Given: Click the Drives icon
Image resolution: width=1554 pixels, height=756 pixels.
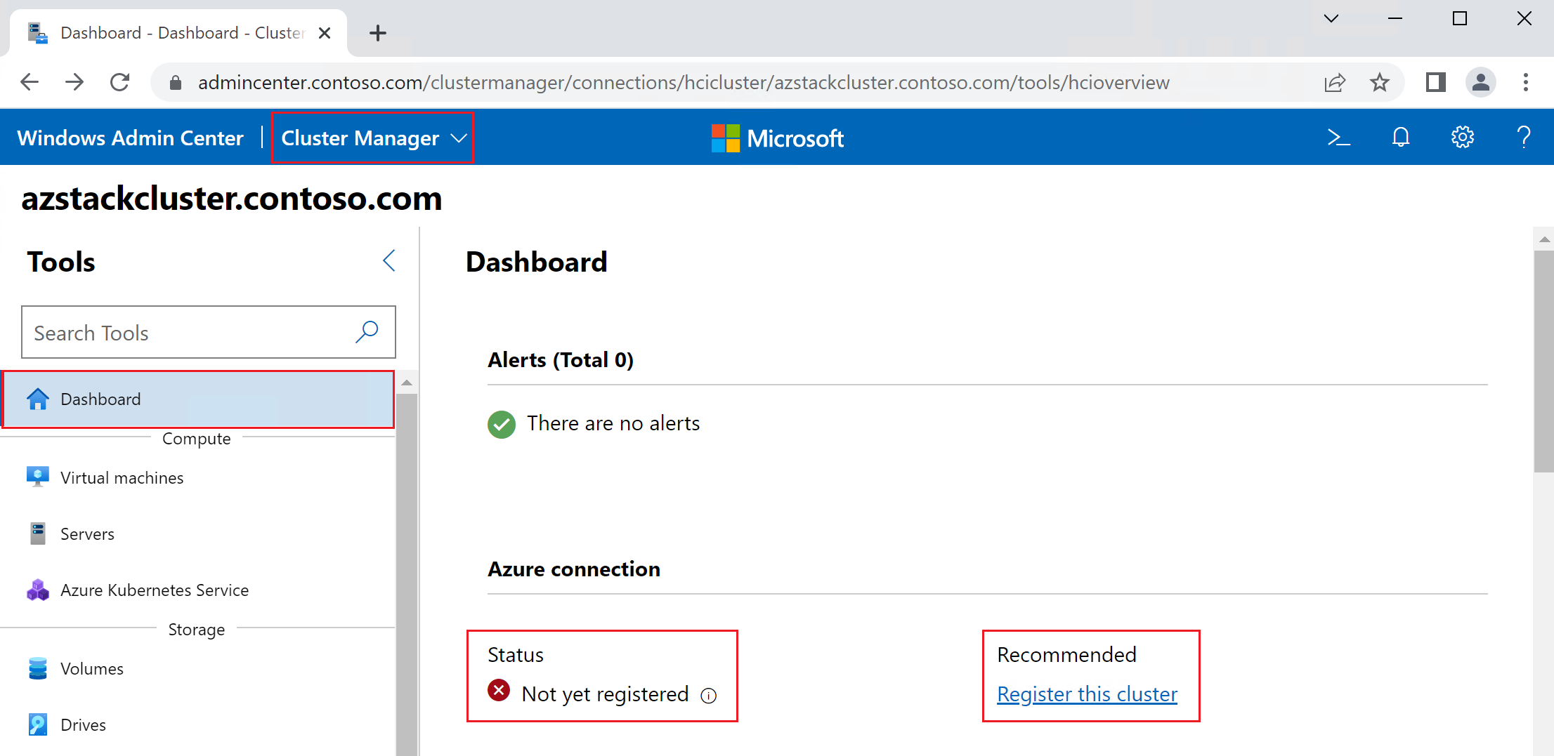Looking at the screenshot, I should click(38, 724).
